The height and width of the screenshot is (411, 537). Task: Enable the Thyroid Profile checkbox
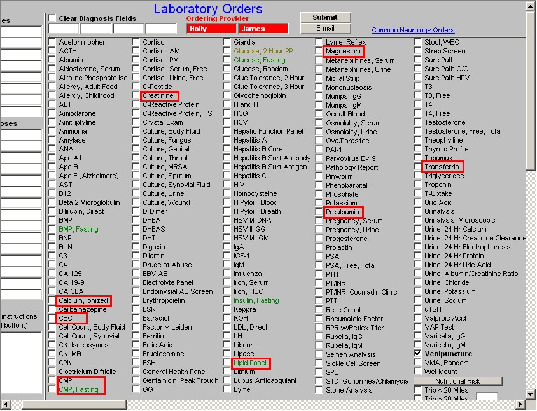[x=417, y=149]
